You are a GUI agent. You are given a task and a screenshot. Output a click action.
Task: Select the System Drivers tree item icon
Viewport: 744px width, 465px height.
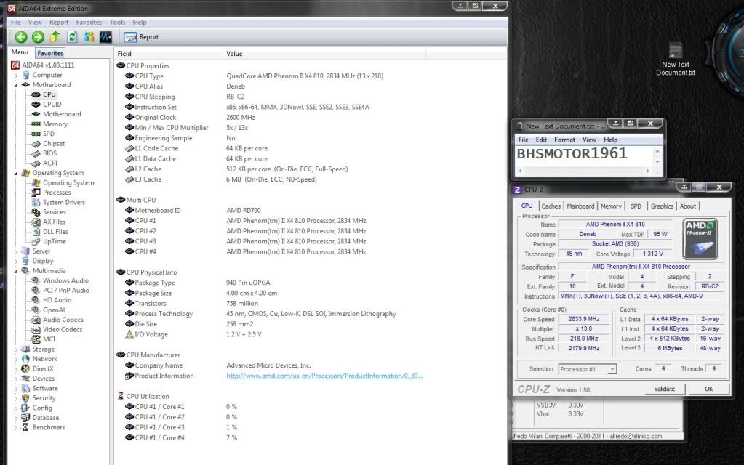(36, 203)
